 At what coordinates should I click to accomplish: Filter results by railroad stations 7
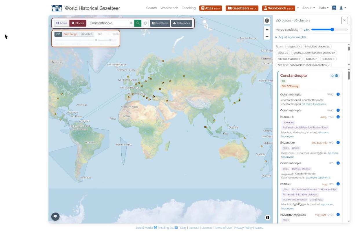(x=289, y=59)
